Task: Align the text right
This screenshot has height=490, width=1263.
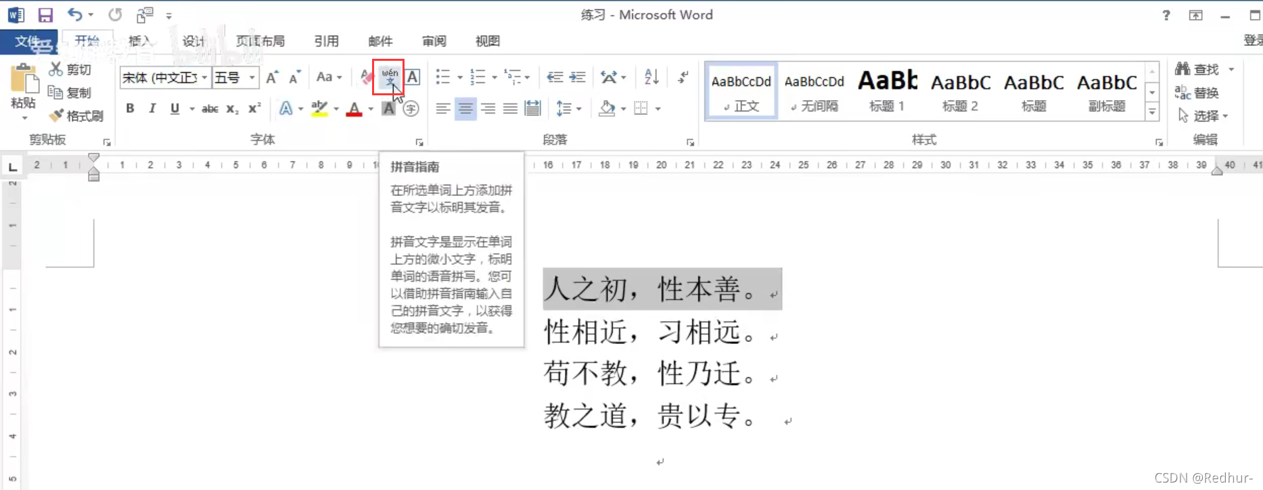Action: pyautogui.click(x=488, y=108)
